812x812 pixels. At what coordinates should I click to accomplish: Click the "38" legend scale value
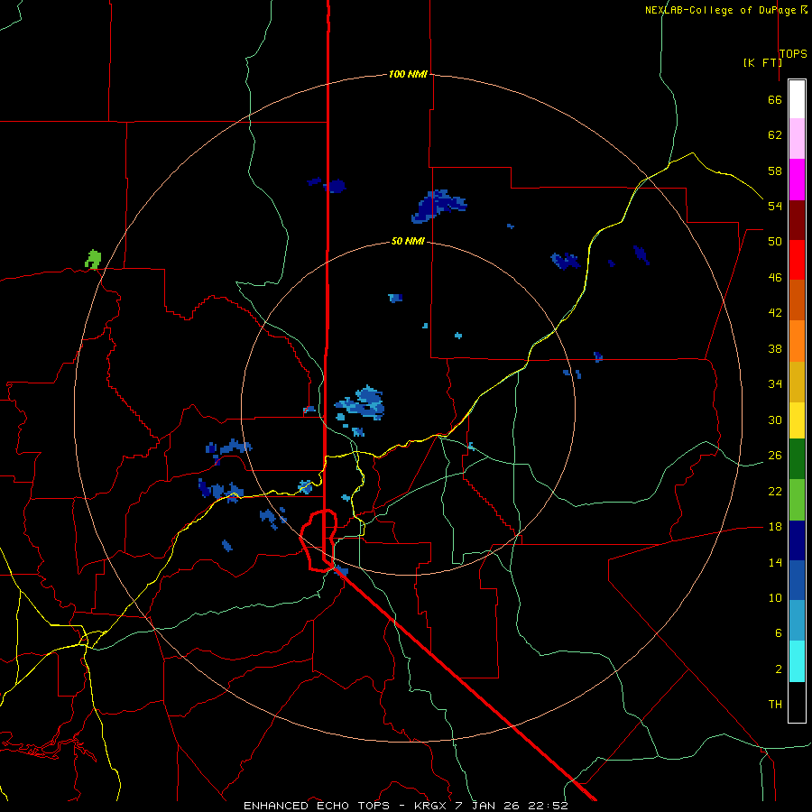point(775,348)
